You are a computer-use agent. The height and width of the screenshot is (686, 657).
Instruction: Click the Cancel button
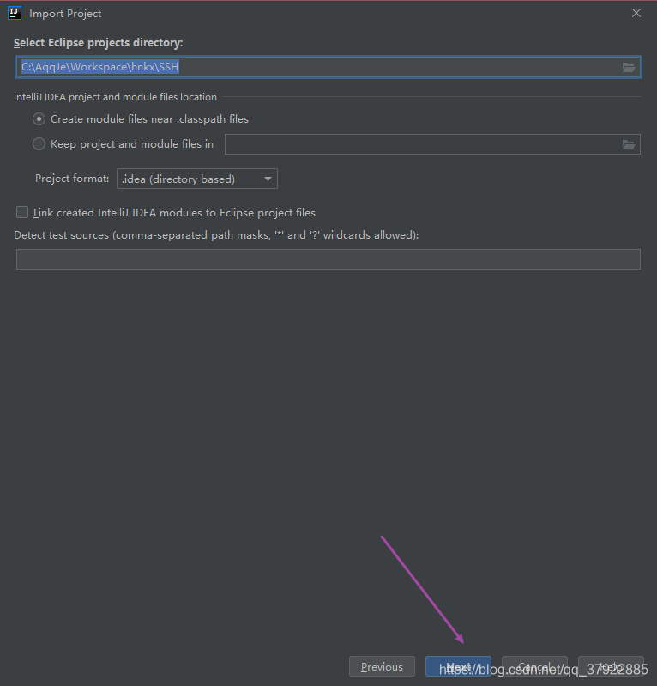click(534, 666)
